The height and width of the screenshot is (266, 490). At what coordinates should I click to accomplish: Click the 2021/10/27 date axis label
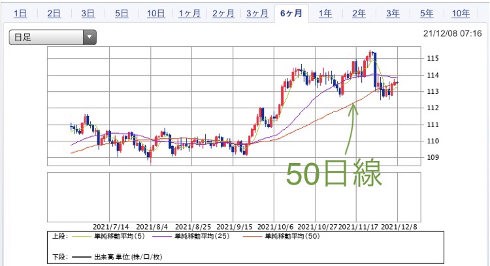coord(317,227)
